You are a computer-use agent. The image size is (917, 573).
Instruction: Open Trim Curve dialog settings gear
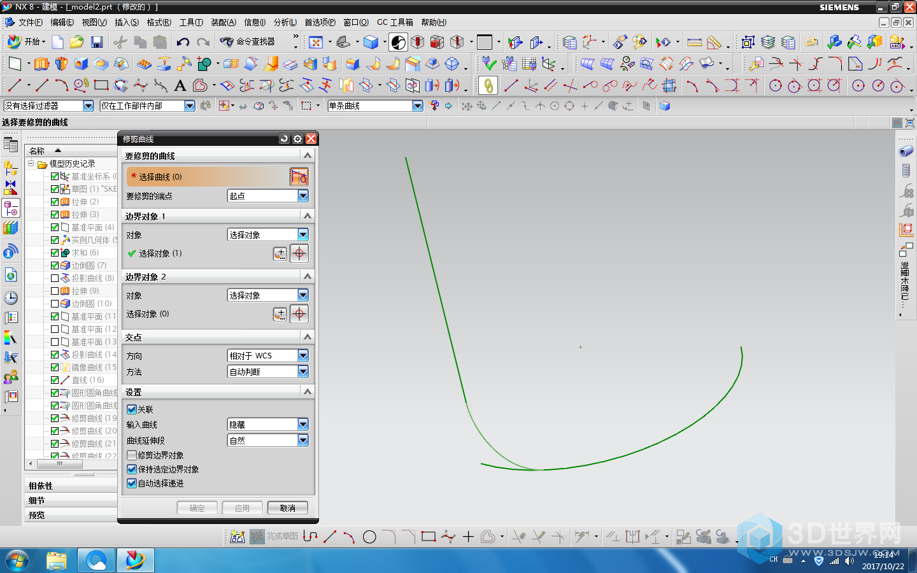point(297,139)
